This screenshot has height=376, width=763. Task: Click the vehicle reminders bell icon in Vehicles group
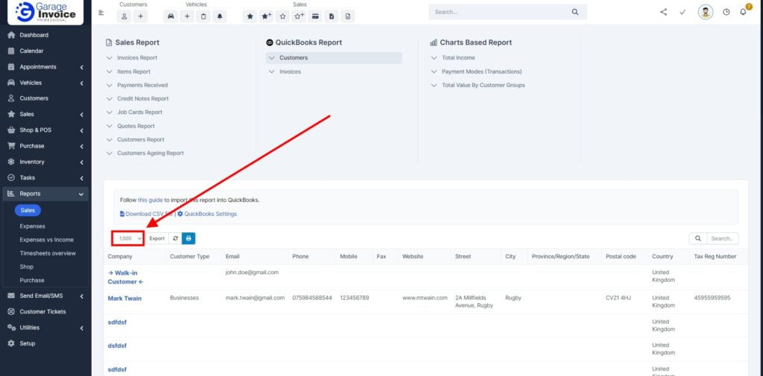click(x=220, y=16)
